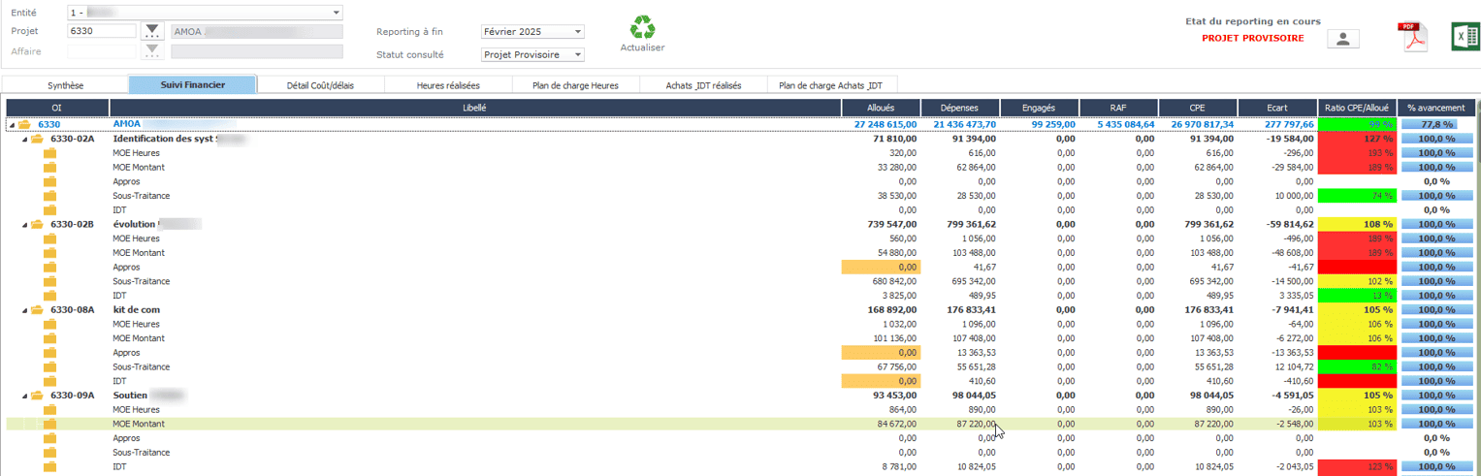The height and width of the screenshot is (476, 1481).
Task: Click the open folder icon for 6330-02A
Action: 38,139
